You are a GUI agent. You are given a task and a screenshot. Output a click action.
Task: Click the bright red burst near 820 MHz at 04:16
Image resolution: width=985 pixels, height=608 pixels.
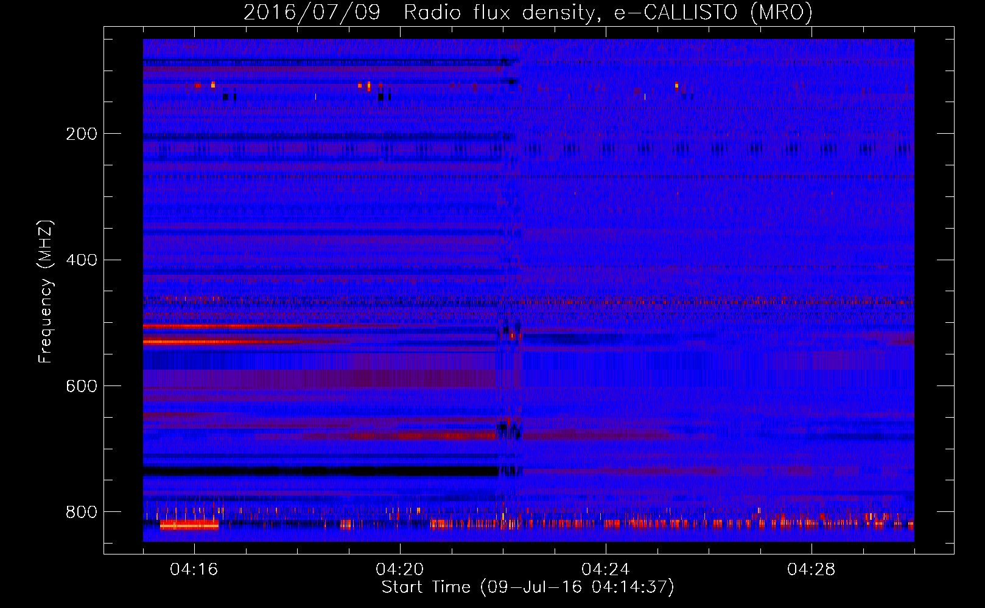[x=189, y=525]
